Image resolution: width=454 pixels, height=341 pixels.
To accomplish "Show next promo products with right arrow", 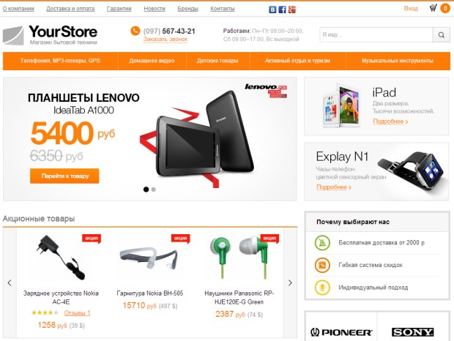I will click(290, 283).
